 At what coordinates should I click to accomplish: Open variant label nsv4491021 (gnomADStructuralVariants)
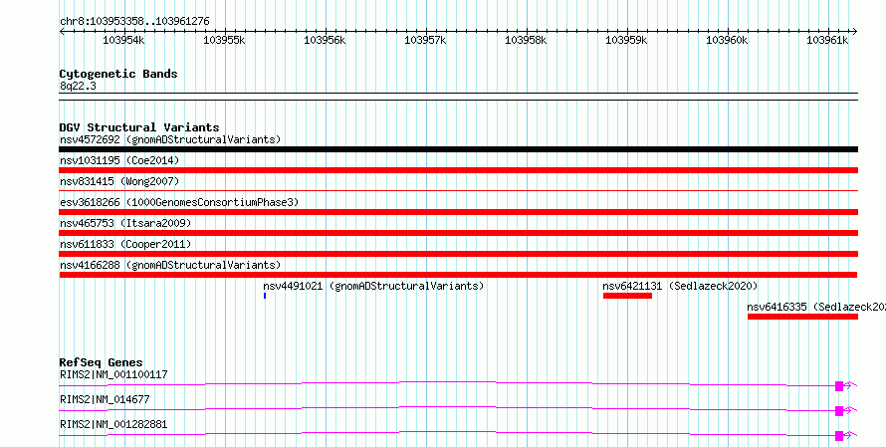373,286
